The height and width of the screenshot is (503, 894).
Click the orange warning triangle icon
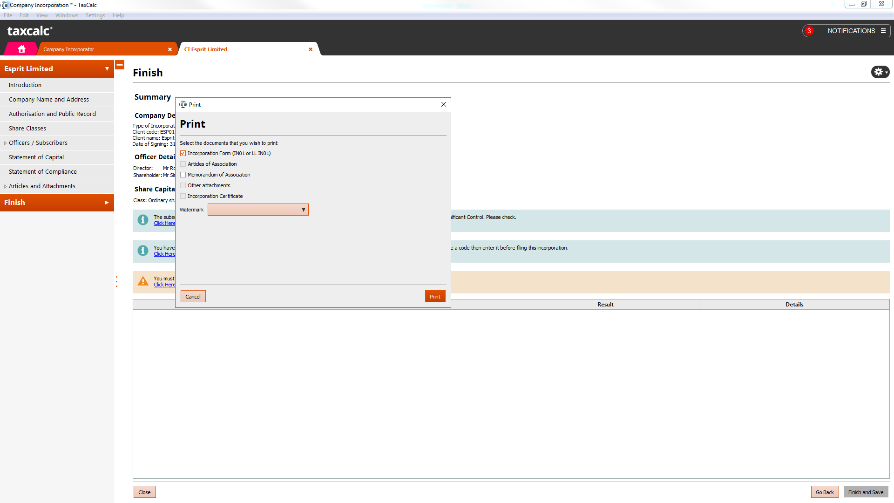[143, 281]
